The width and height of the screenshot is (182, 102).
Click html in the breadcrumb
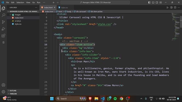pyautogui.click(x=60, y=12)
